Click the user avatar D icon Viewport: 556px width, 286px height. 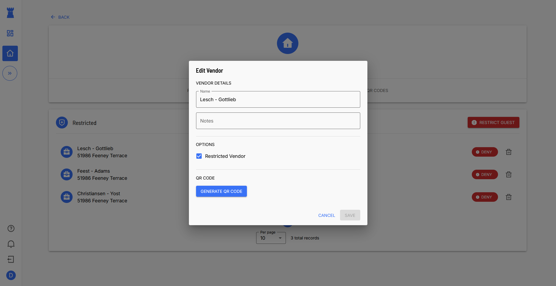11,275
